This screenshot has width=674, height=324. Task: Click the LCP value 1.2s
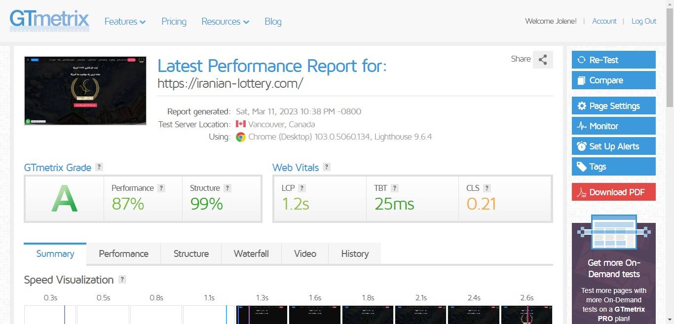pyautogui.click(x=296, y=204)
